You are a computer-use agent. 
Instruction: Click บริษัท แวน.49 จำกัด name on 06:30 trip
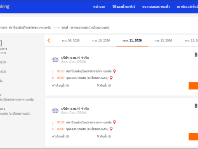75,58
